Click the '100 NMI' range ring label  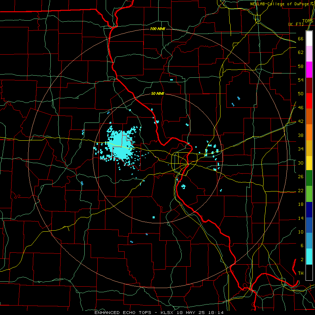pos(157,29)
